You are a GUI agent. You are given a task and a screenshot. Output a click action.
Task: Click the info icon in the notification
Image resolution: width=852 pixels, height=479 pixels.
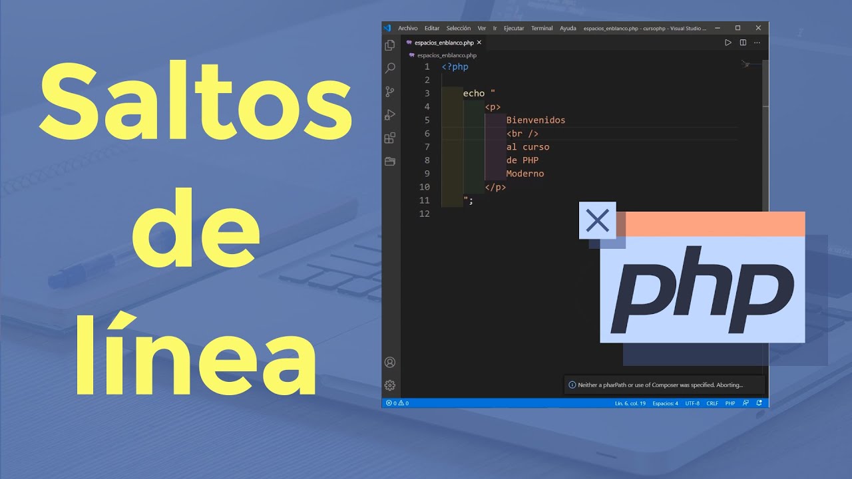point(572,385)
